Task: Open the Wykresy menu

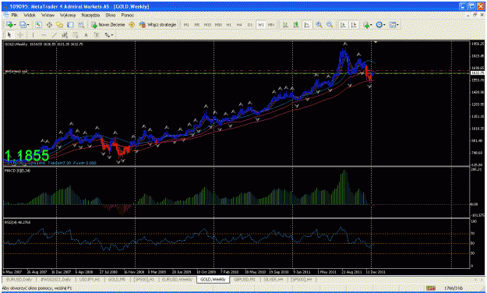Action: click(x=68, y=15)
